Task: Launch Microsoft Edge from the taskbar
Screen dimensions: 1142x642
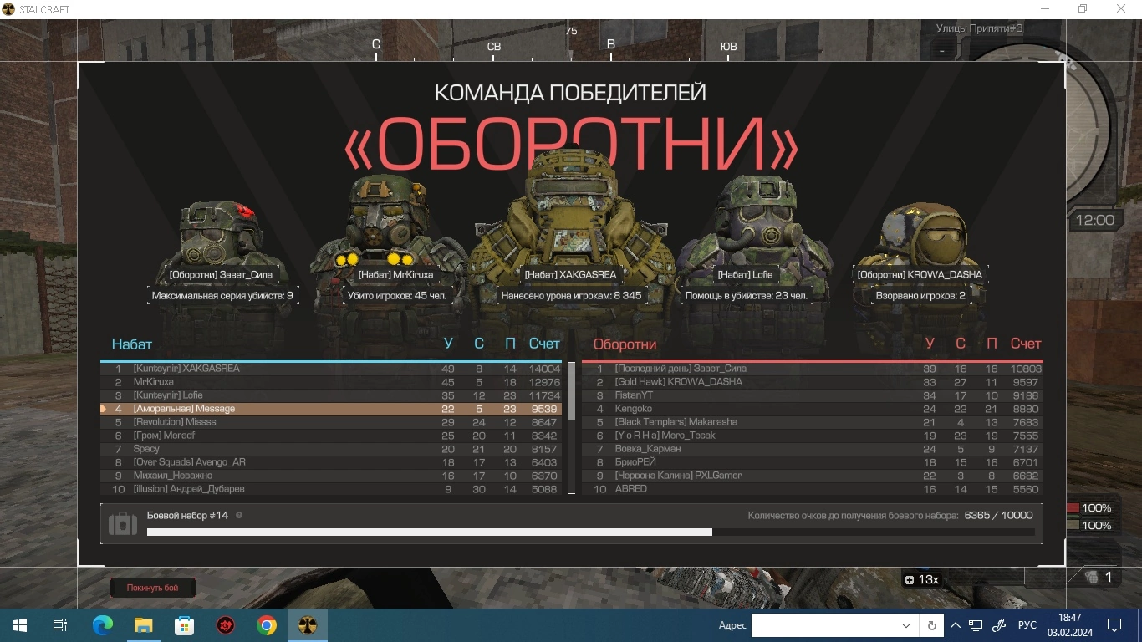Action: coord(102,625)
